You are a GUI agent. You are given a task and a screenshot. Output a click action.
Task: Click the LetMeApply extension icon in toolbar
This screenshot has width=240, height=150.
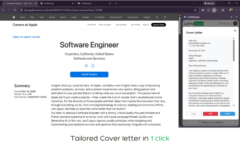click(203, 10)
